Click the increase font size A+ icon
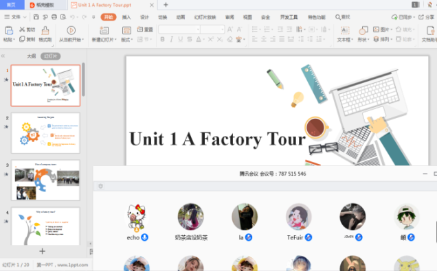 tap(230, 30)
